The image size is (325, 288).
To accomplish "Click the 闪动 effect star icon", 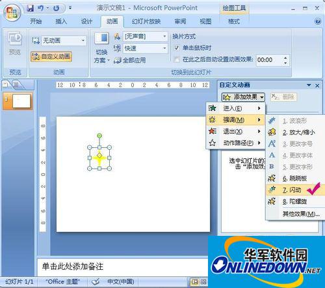I will pos(272,190).
